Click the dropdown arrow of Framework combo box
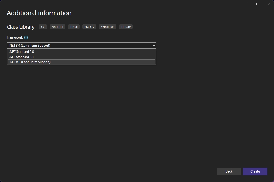Screen dimensions: 274x182 click(x=154, y=46)
